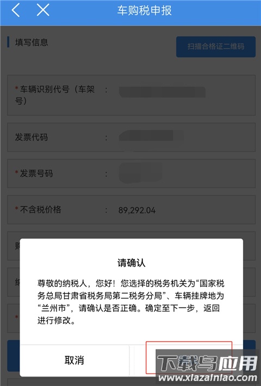Go back using the left arrow icon

tap(16, 10)
